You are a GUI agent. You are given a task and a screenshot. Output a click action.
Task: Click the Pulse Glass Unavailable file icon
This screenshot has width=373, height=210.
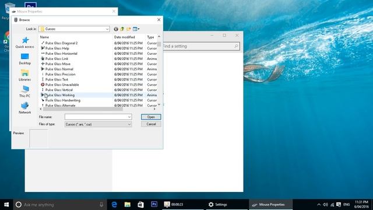click(43, 85)
